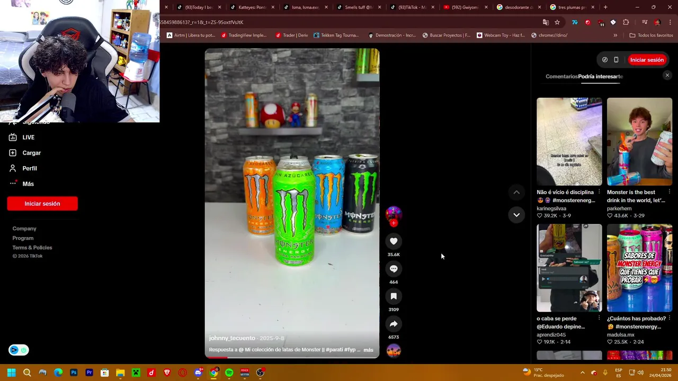Toggle the blue pill switch at bottom-left
678x381 pixels.
[19, 350]
